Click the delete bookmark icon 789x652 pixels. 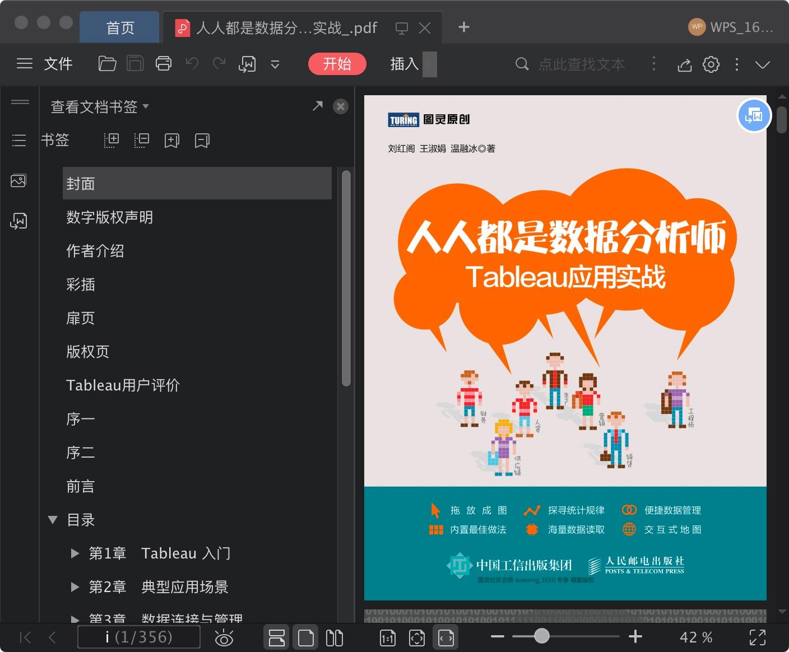pyautogui.click(x=202, y=140)
